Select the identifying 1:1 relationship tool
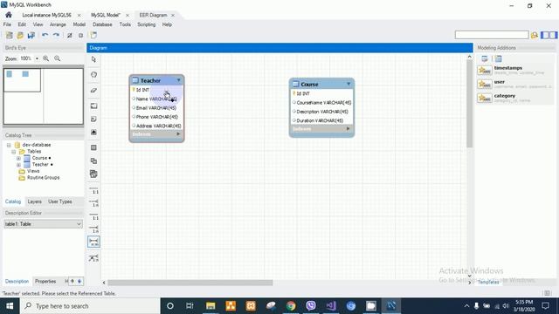The width and height of the screenshot is (559, 314). point(93,216)
